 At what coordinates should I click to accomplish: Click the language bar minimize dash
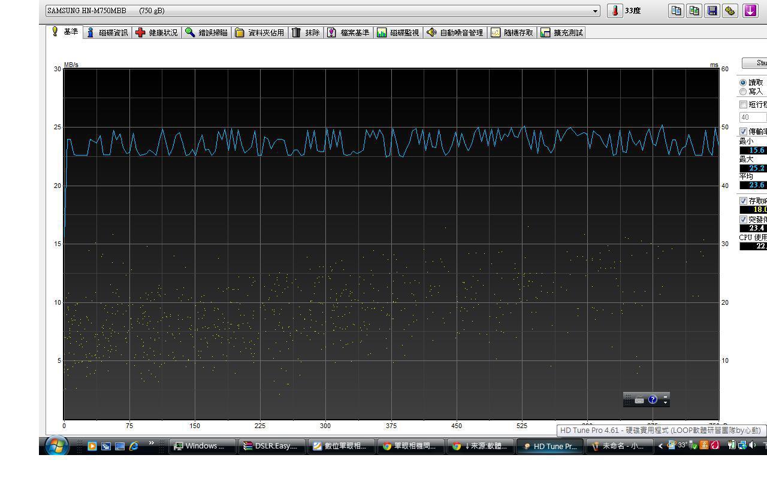665,397
